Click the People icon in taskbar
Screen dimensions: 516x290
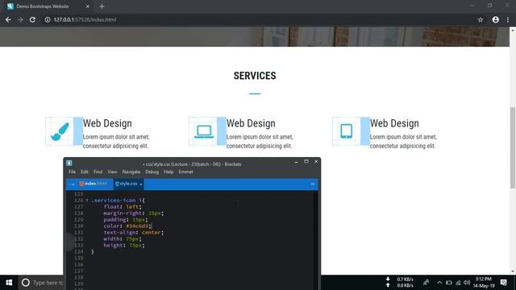(426, 283)
